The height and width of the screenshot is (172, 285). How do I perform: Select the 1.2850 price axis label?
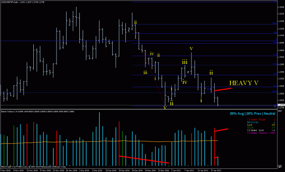pos(281,94)
